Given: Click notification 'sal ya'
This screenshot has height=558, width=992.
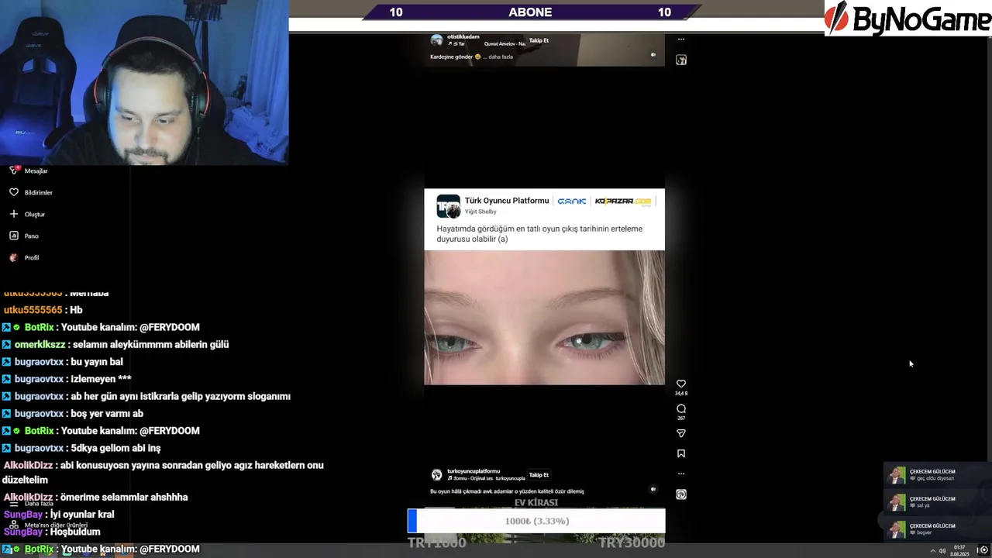Looking at the screenshot, I should click(923, 505).
